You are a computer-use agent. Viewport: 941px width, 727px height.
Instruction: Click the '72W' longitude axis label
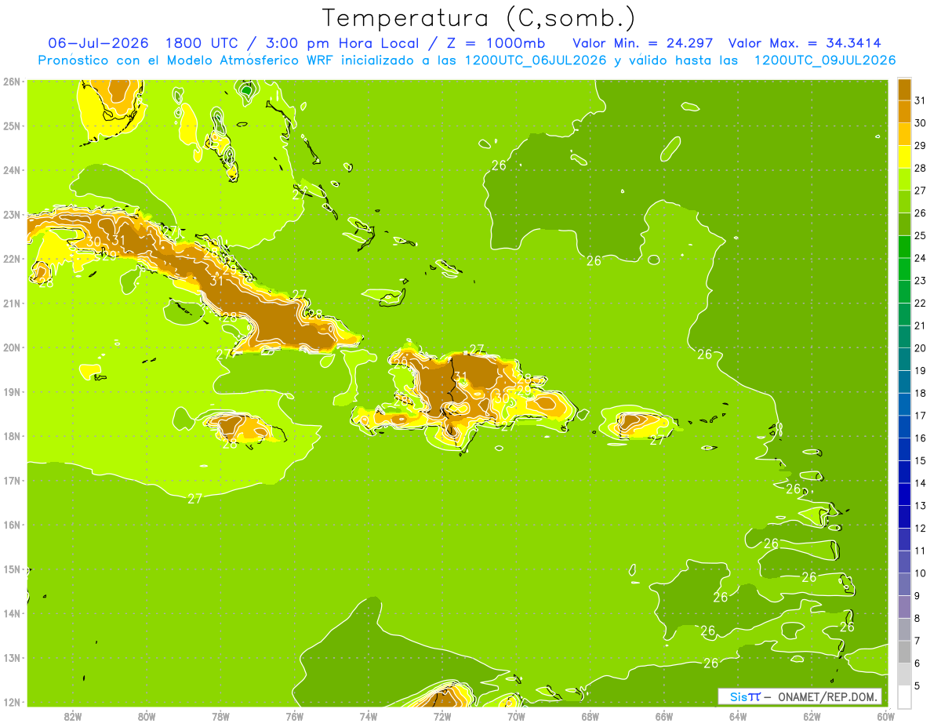pyautogui.click(x=442, y=716)
